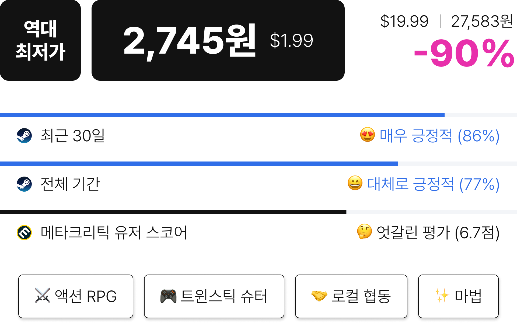This screenshot has width=517, height=323.
Task: Select the 마법 tag button
Action: pyautogui.click(x=458, y=296)
